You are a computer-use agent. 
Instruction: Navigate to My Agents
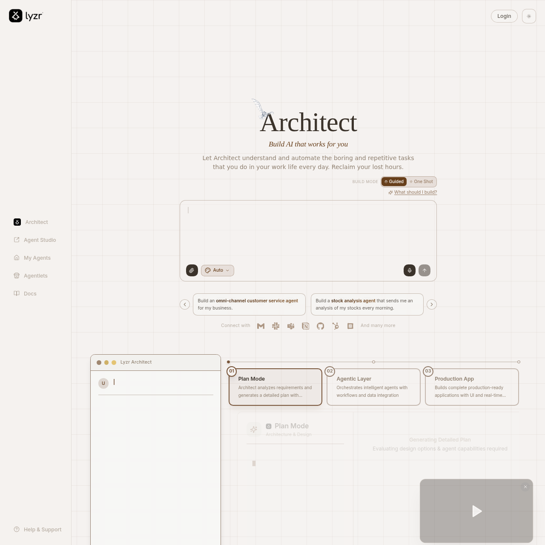click(37, 258)
